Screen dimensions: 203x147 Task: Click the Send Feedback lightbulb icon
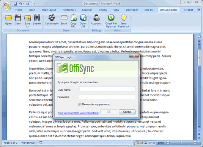pos(124,18)
